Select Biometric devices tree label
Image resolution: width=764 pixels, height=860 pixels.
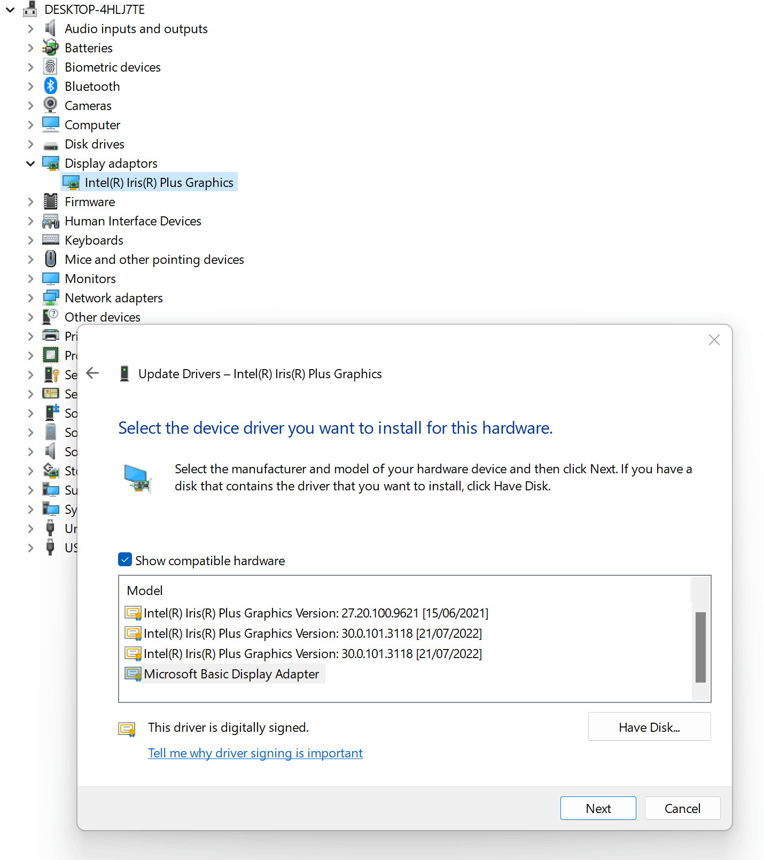click(113, 67)
